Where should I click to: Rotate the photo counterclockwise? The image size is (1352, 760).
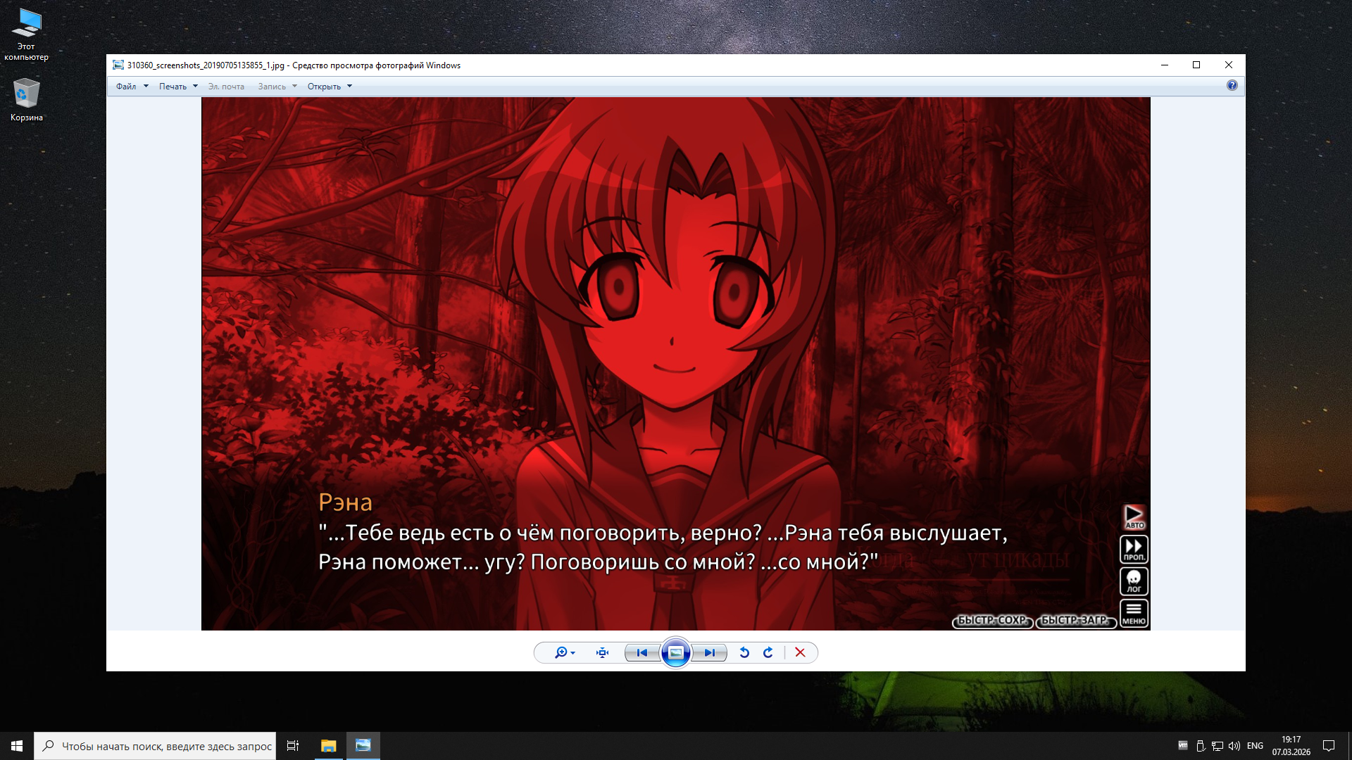pos(744,652)
